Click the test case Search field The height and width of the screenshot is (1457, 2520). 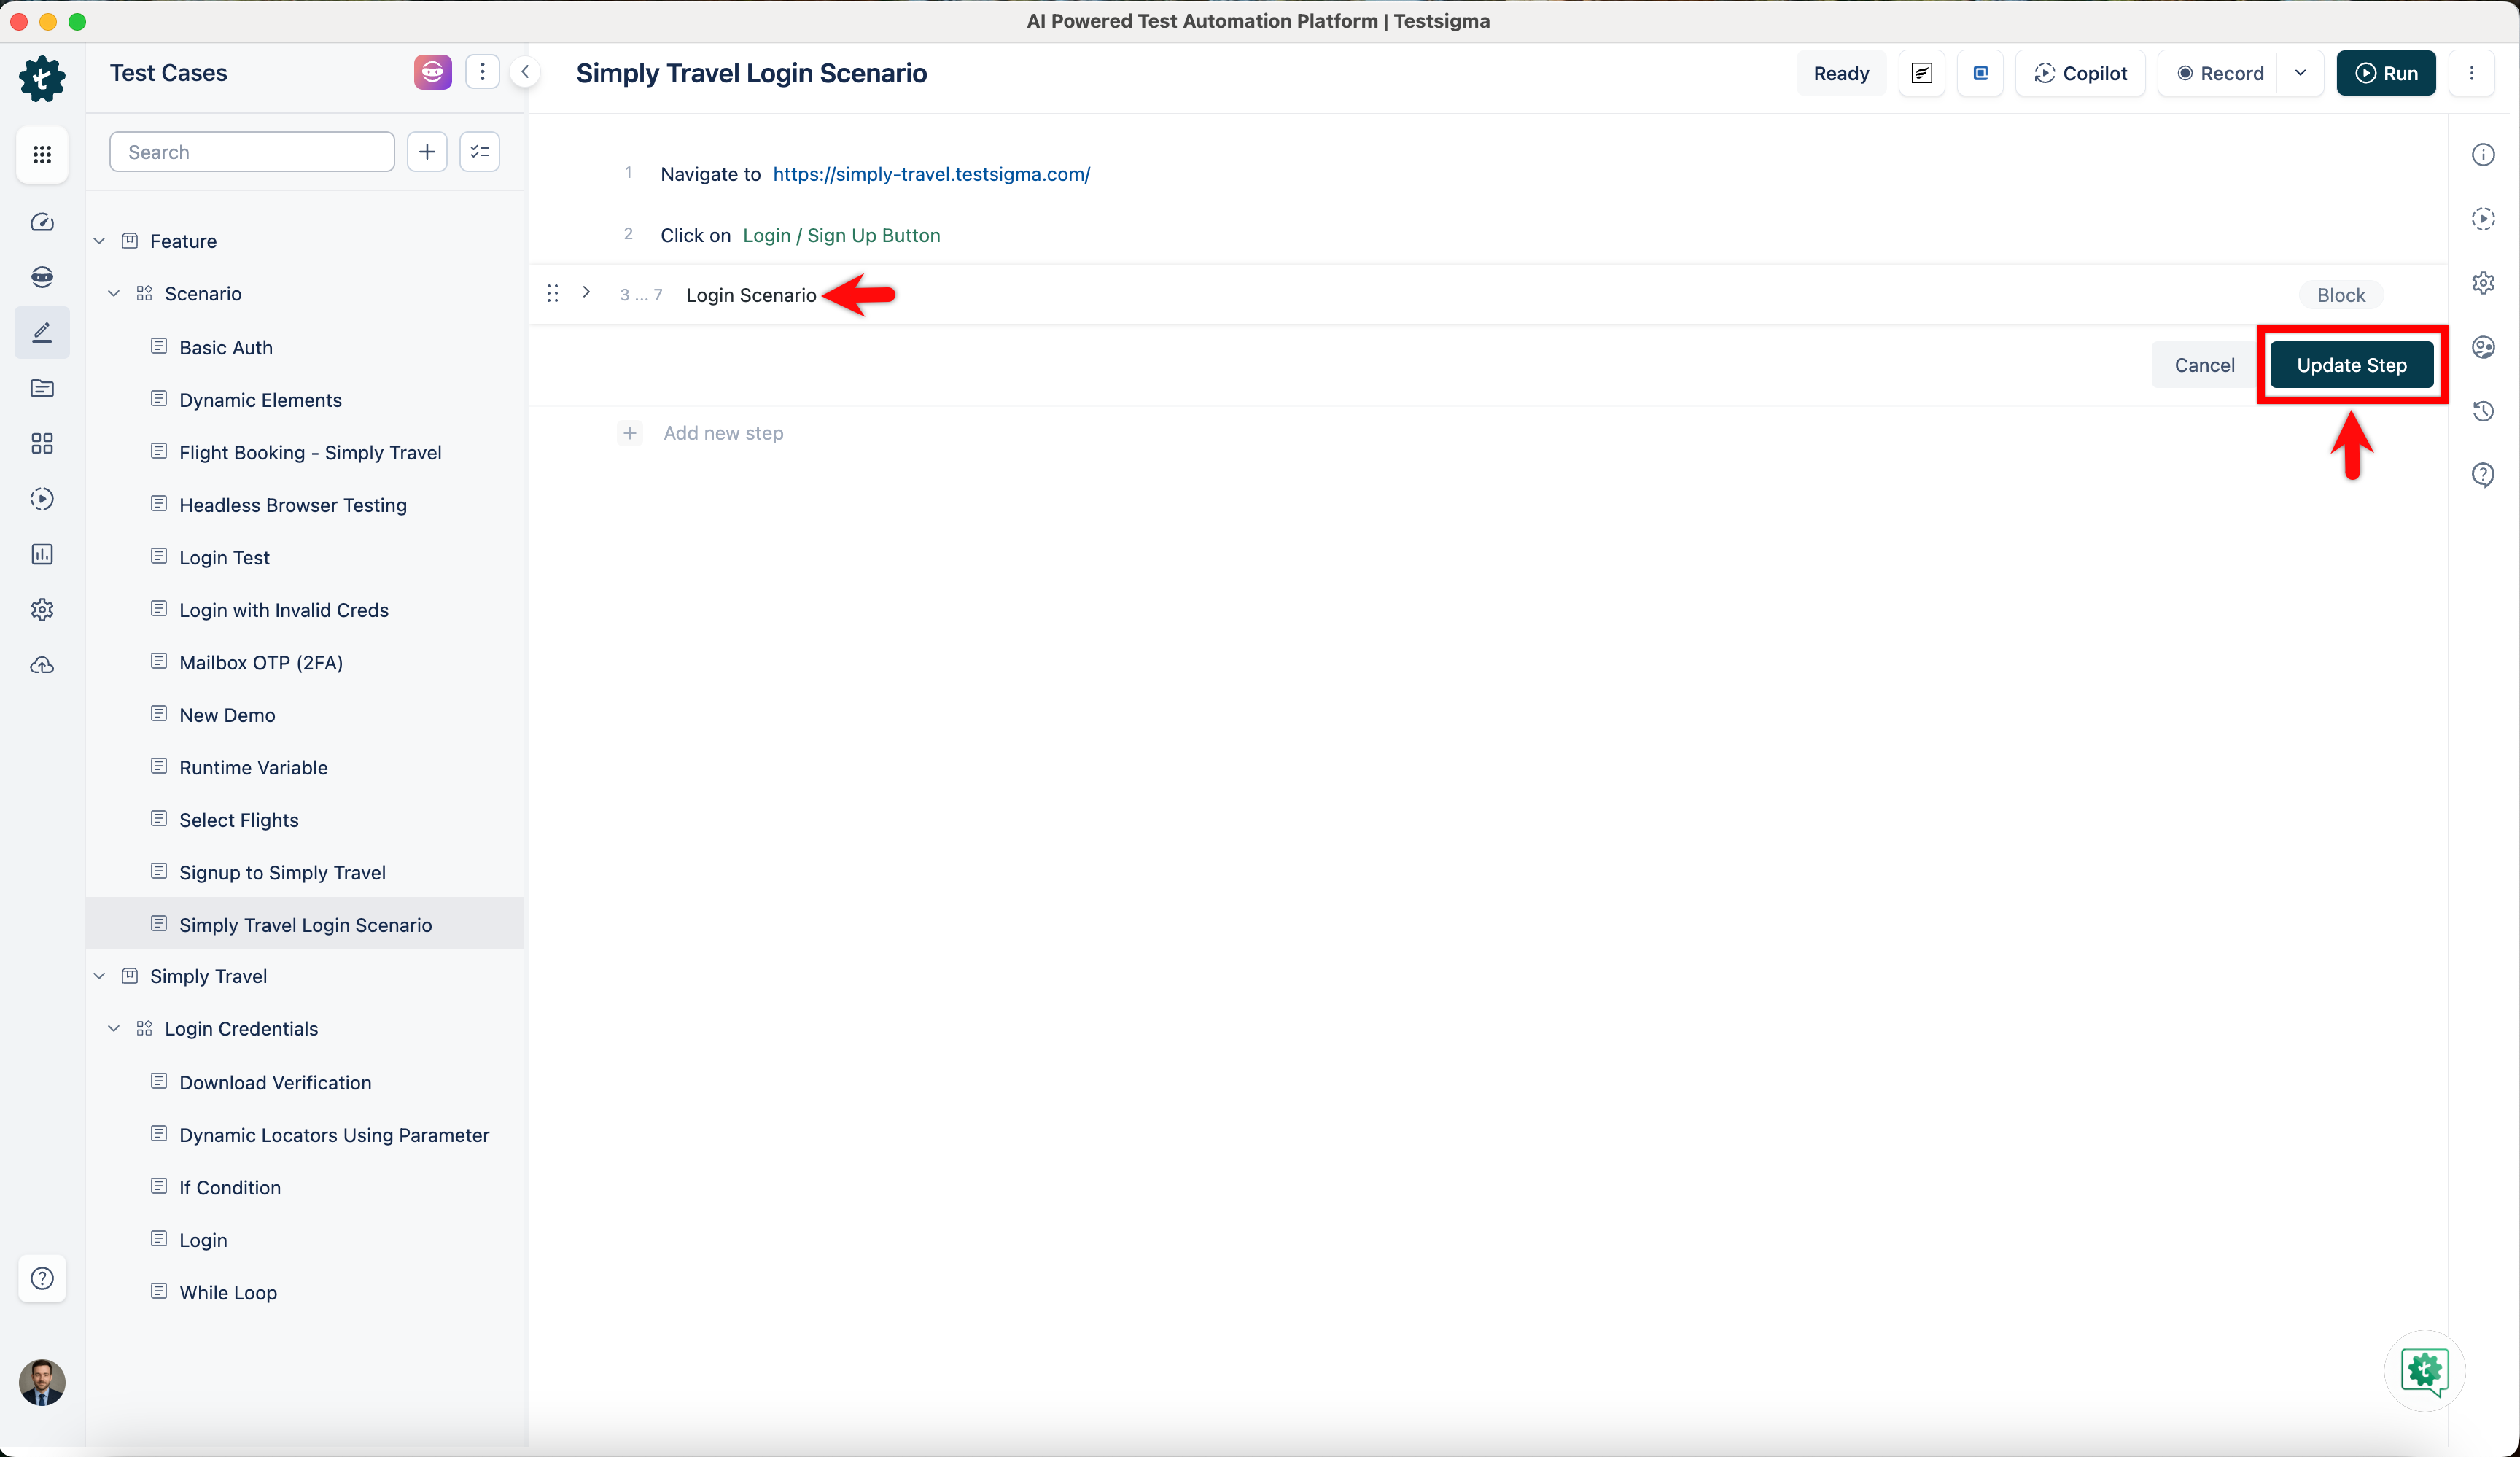(252, 152)
